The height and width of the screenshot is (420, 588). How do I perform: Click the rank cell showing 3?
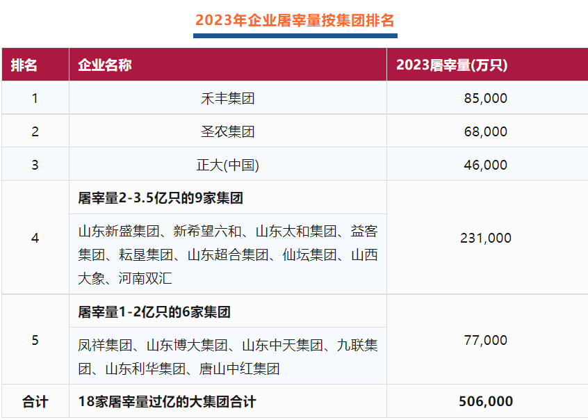click(35, 165)
